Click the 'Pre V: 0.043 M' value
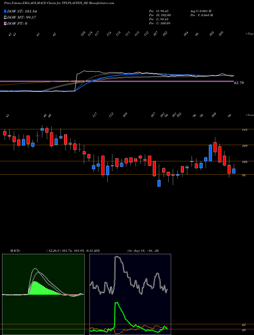254x335 pixels. 201,15
